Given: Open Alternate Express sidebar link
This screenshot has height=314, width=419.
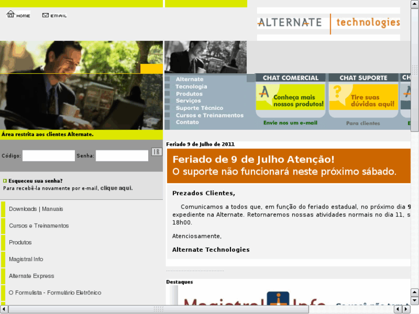Looking at the screenshot, I should point(32,276).
